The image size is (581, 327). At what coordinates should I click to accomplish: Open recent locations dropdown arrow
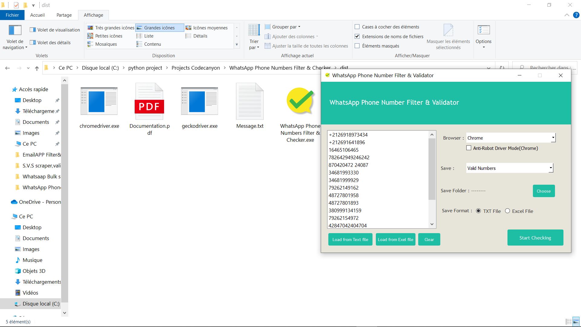point(28,68)
